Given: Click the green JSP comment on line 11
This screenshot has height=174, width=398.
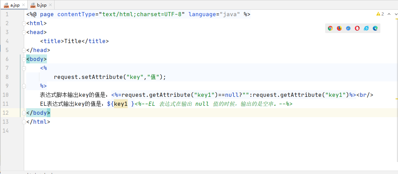Looking at the screenshot, I should tap(213, 104).
